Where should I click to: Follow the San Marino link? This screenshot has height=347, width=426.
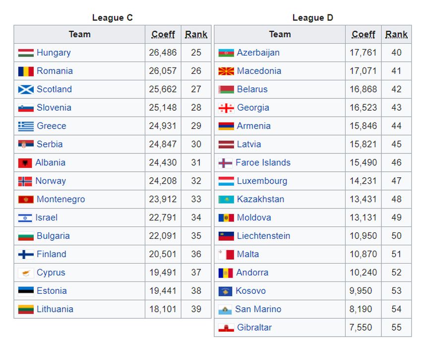(x=258, y=309)
